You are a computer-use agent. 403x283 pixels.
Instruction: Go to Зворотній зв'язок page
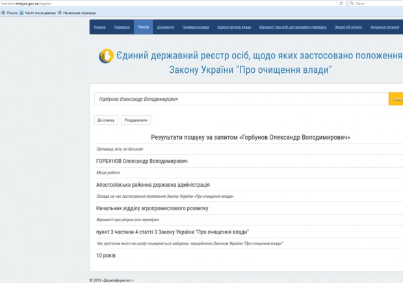[x=348, y=27]
